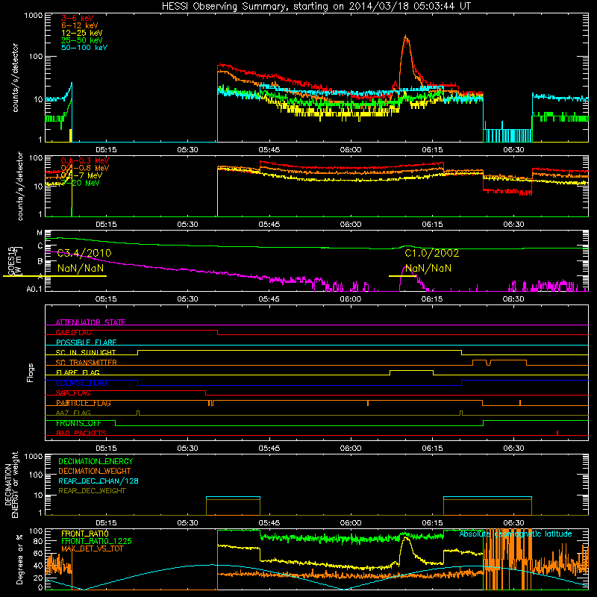Click the FLARE_FLAG label
597x597 pixels.
click(78, 372)
